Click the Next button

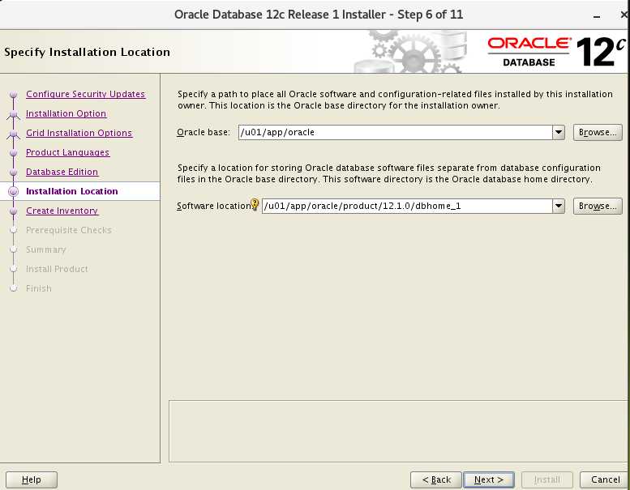[x=489, y=479]
